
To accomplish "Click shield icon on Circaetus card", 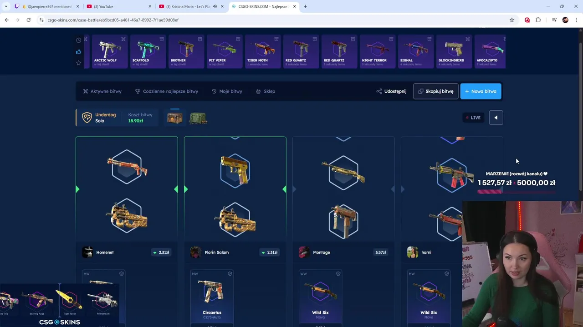I will [x=230, y=274].
